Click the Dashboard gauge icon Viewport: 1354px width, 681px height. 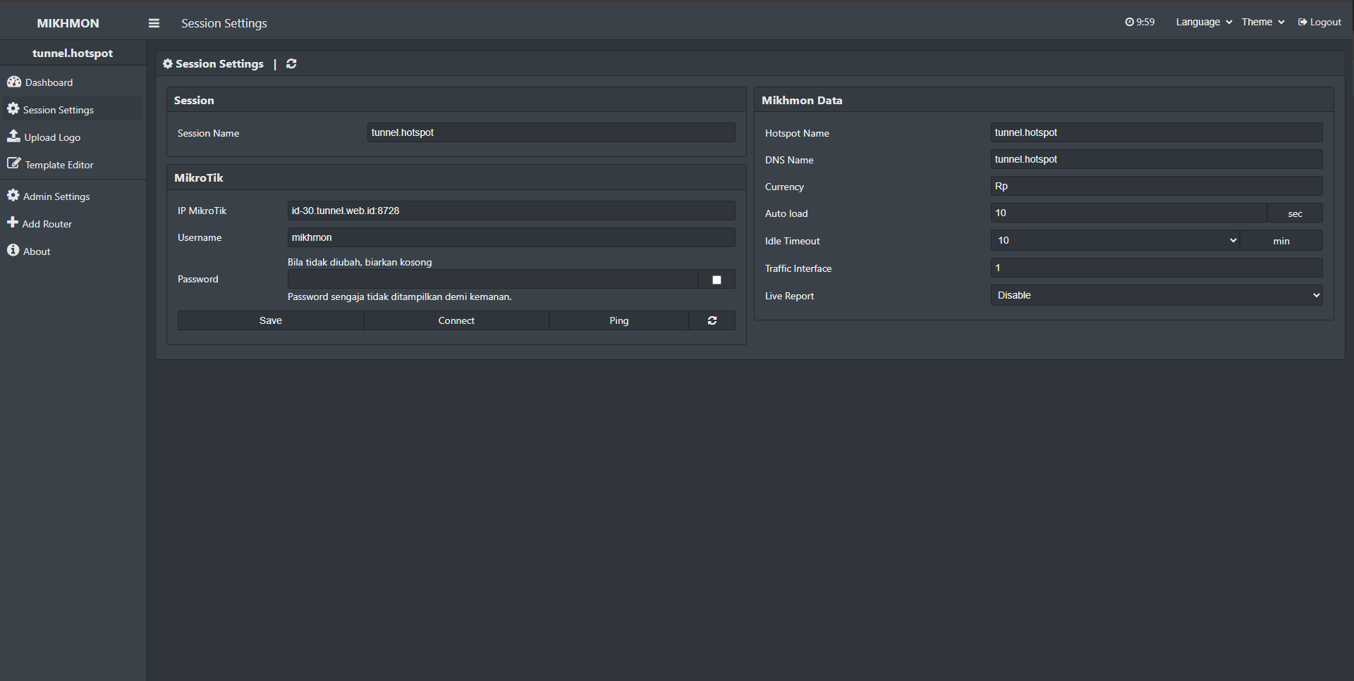(14, 82)
